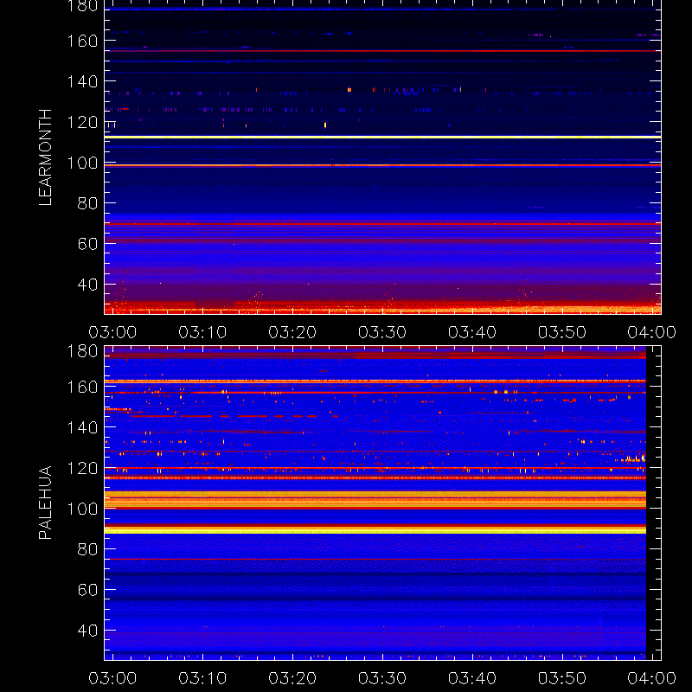The width and height of the screenshot is (692, 692).
Task: Select the 40 frequency label on LEARMONTH axis
Action: pyautogui.click(x=87, y=285)
